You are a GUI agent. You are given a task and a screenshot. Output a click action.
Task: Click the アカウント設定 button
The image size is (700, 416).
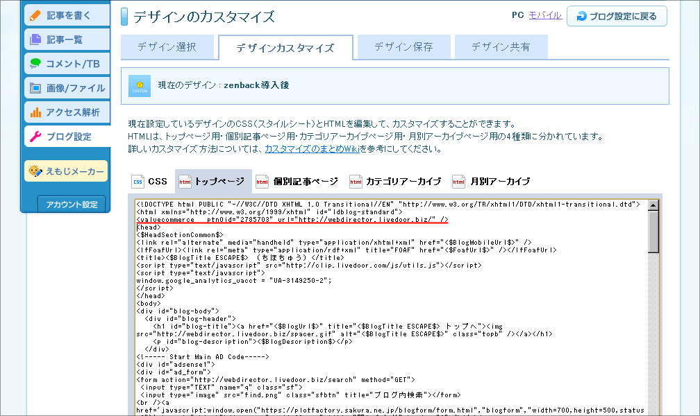click(x=72, y=205)
